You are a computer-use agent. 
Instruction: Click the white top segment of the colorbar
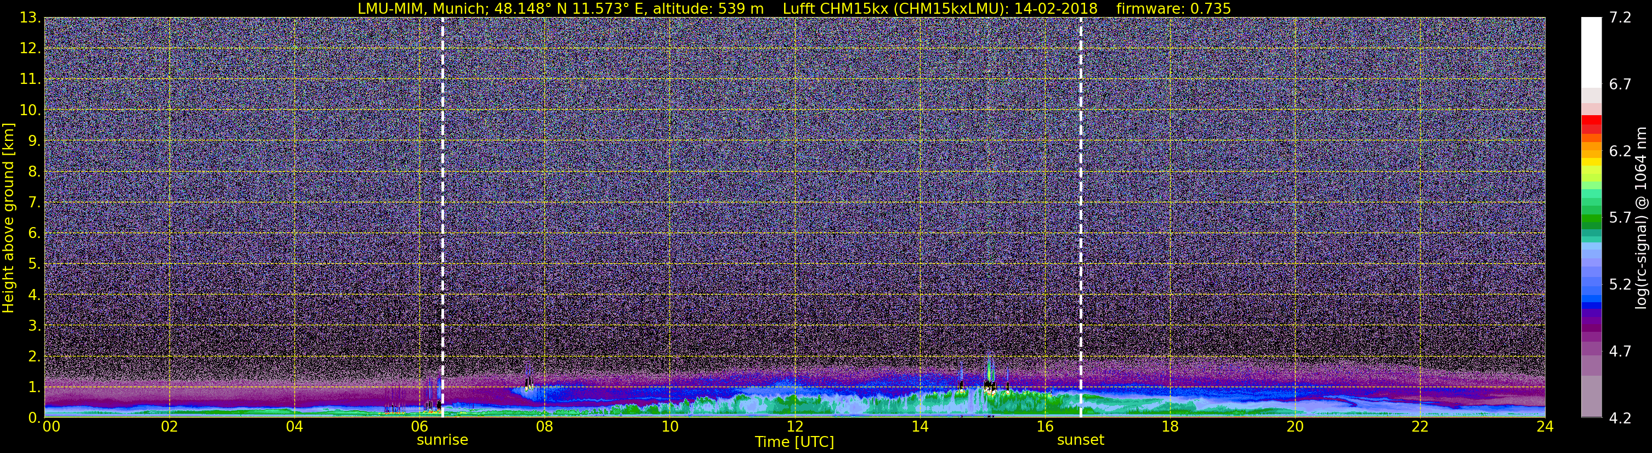pyautogui.click(x=1591, y=53)
